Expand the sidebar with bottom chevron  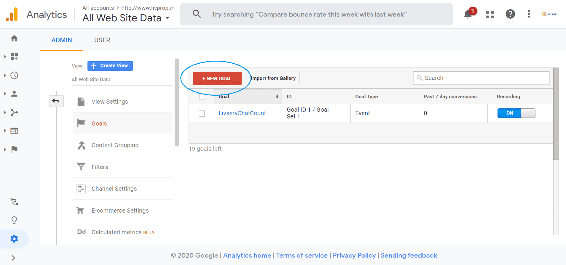[x=13, y=258]
